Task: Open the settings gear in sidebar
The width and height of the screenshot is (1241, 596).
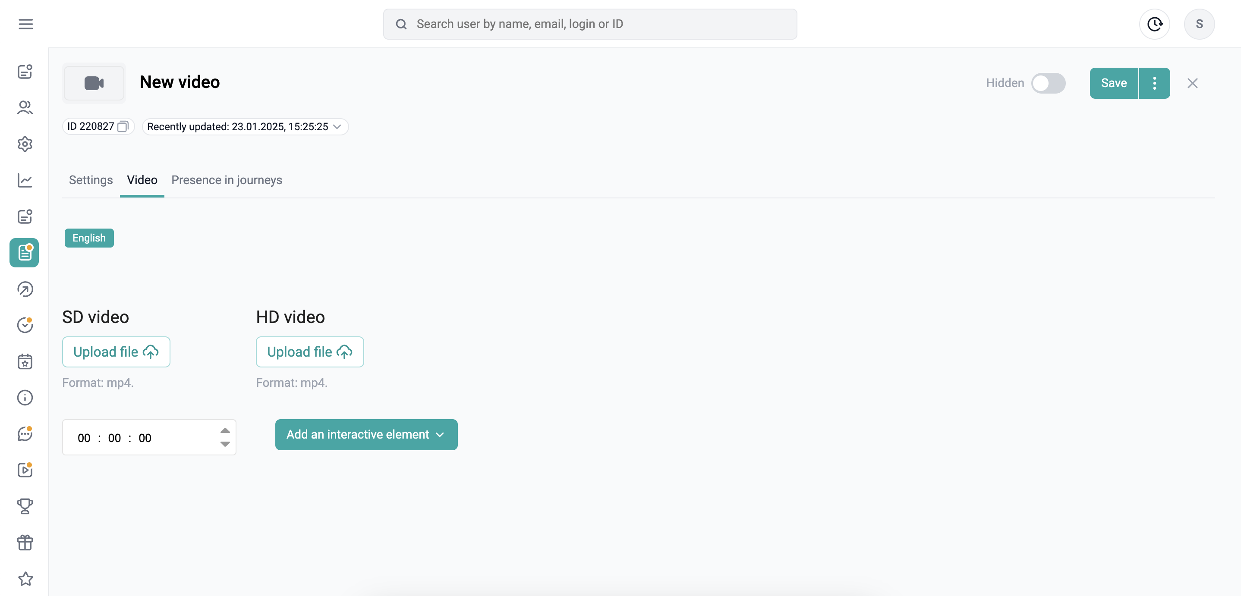Action: 25,144
